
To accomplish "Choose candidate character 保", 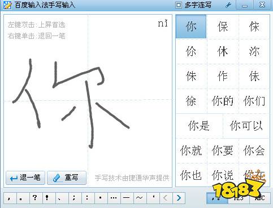I will point(223,26).
